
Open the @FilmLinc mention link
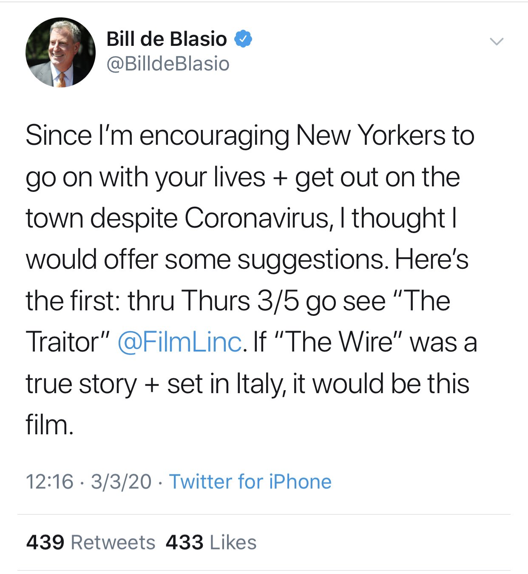[179, 342]
